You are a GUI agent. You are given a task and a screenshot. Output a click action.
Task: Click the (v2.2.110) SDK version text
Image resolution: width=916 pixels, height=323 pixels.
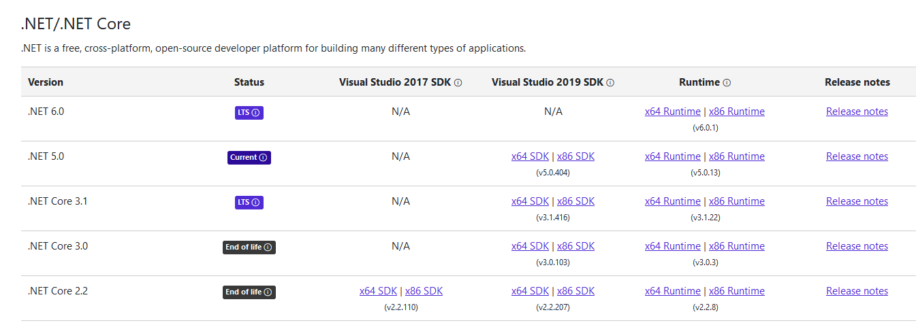click(401, 307)
